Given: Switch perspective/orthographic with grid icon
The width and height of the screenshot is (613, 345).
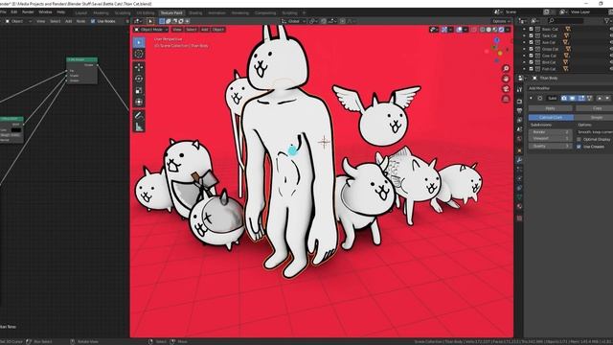Looking at the screenshot, I should click(x=506, y=99).
